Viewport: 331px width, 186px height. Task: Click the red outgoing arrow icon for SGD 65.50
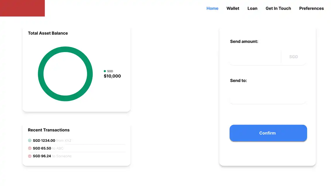[30, 149]
